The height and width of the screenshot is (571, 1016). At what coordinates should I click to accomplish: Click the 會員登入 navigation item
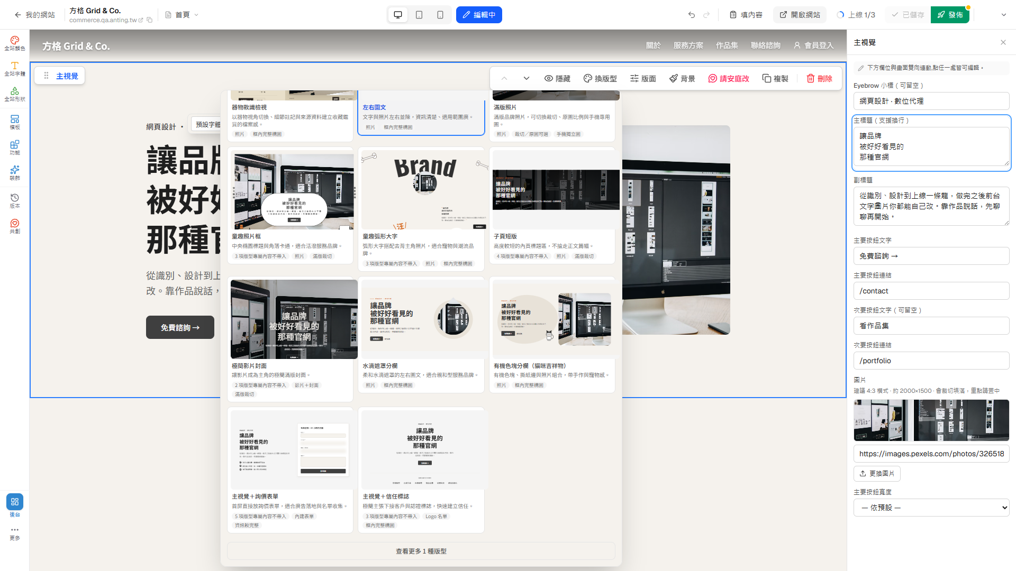pyautogui.click(x=814, y=45)
